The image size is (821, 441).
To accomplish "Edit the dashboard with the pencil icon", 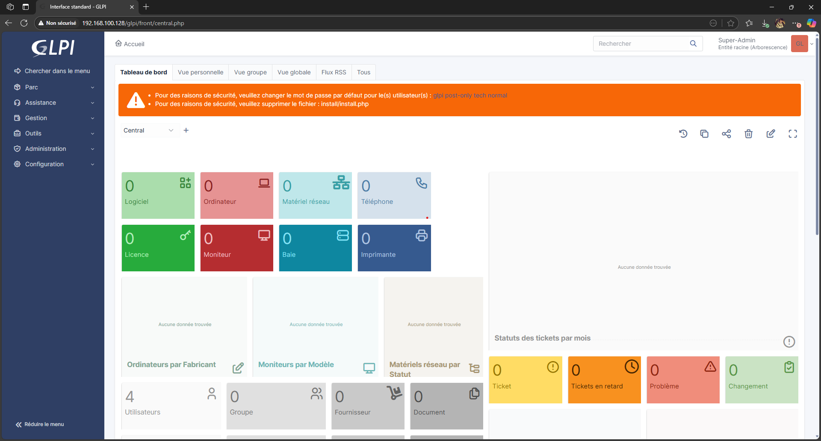I will point(771,134).
